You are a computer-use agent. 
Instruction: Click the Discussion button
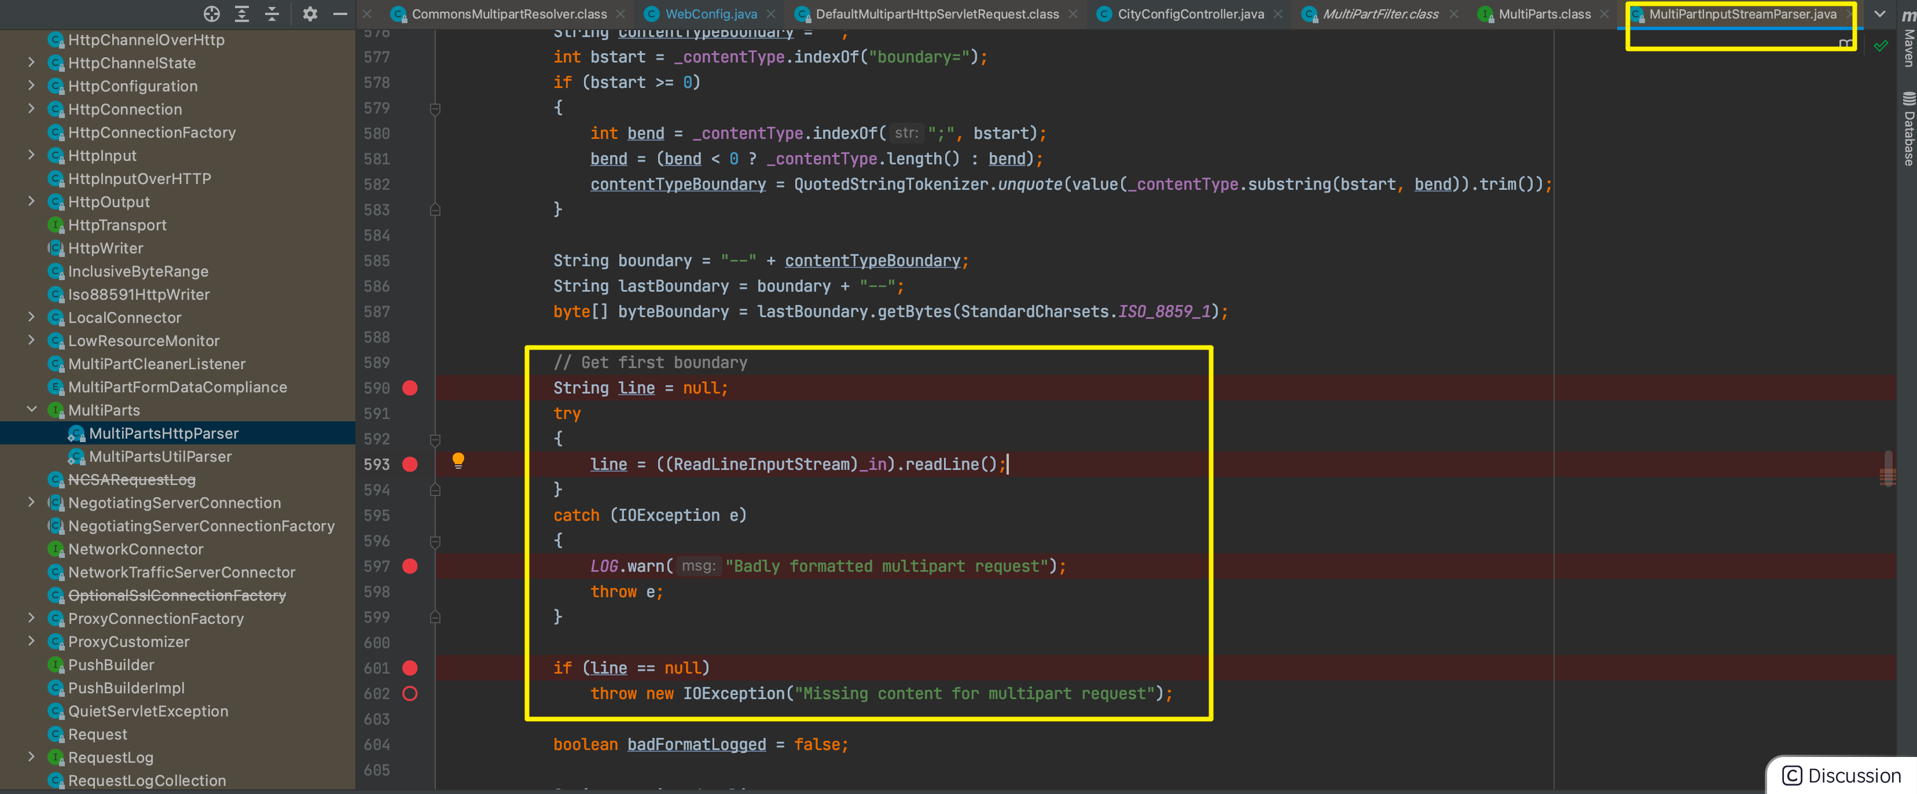point(1842,775)
